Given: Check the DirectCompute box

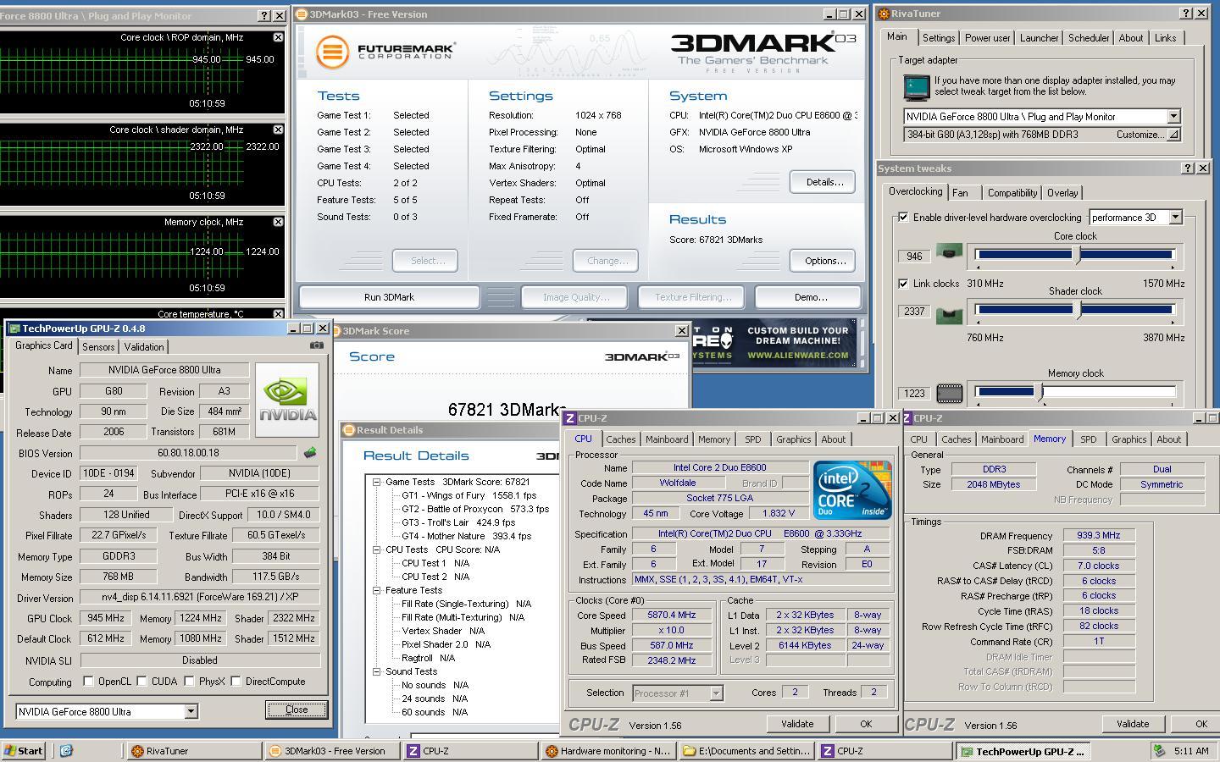Looking at the screenshot, I should click(x=236, y=681).
